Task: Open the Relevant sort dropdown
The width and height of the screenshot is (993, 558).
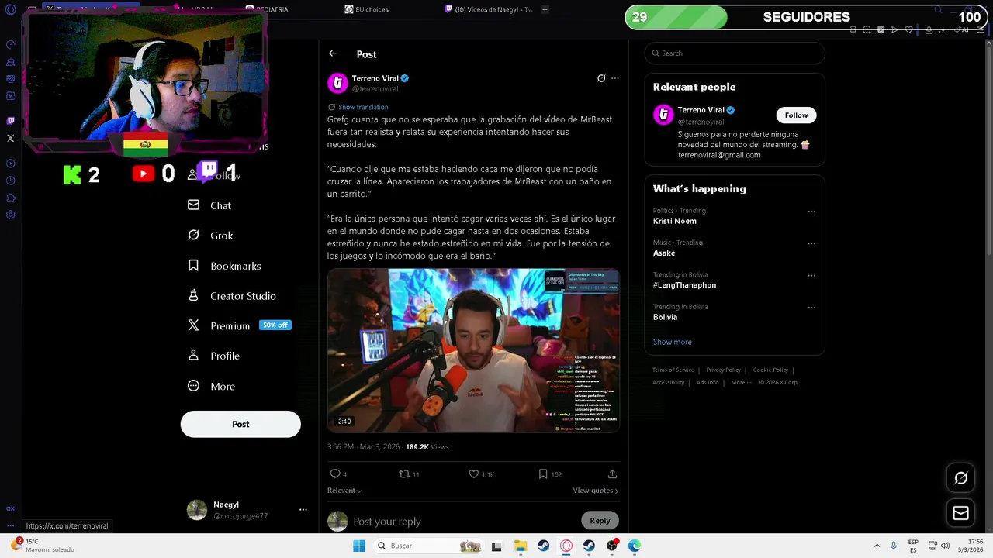Action: pyautogui.click(x=344, y=491)
